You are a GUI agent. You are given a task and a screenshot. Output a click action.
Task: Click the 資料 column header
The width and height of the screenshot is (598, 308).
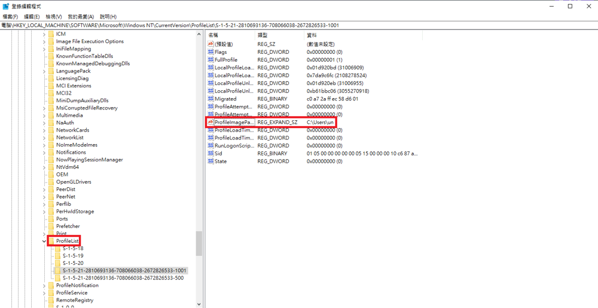[312, 35]
